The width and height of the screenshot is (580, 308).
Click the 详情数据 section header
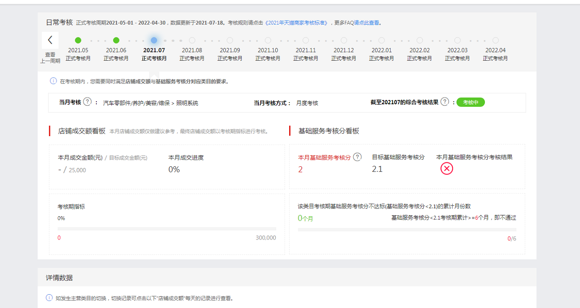click(59, 278)
